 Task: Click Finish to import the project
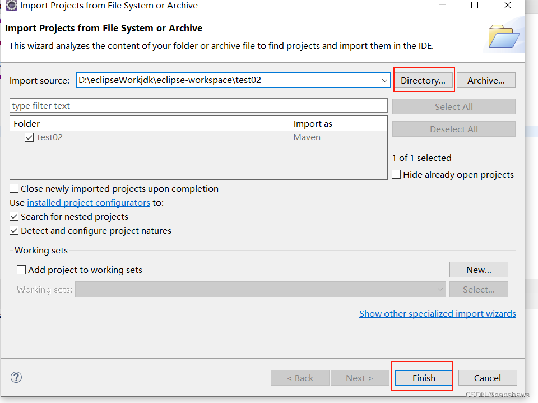pos(423,378)
